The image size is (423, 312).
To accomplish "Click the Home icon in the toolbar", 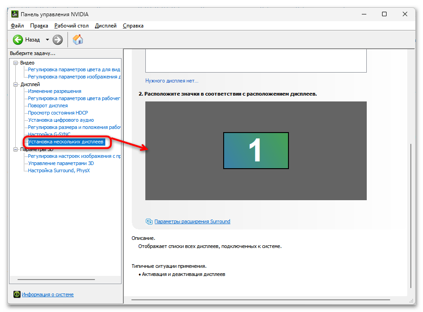I will tap(78, 40).
